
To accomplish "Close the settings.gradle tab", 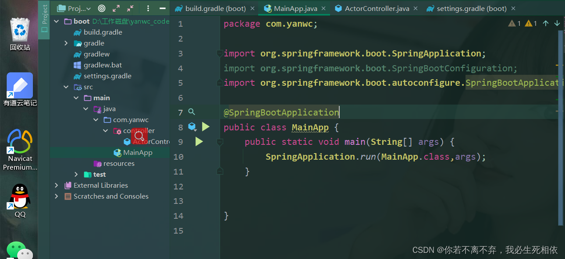I will 513,8.
